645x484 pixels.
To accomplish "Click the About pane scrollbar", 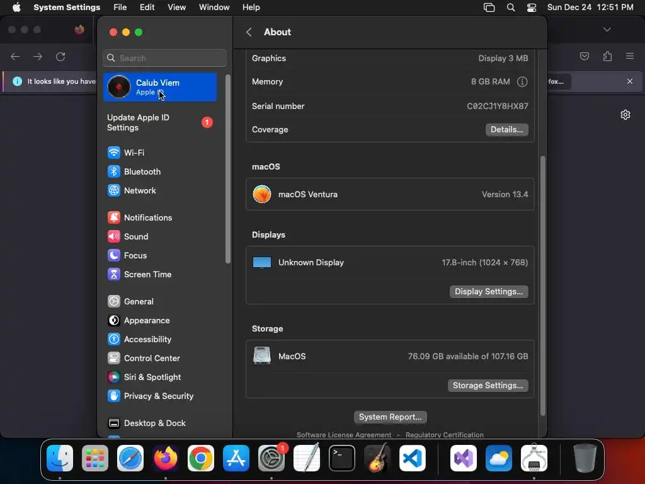I will point(542,286).
